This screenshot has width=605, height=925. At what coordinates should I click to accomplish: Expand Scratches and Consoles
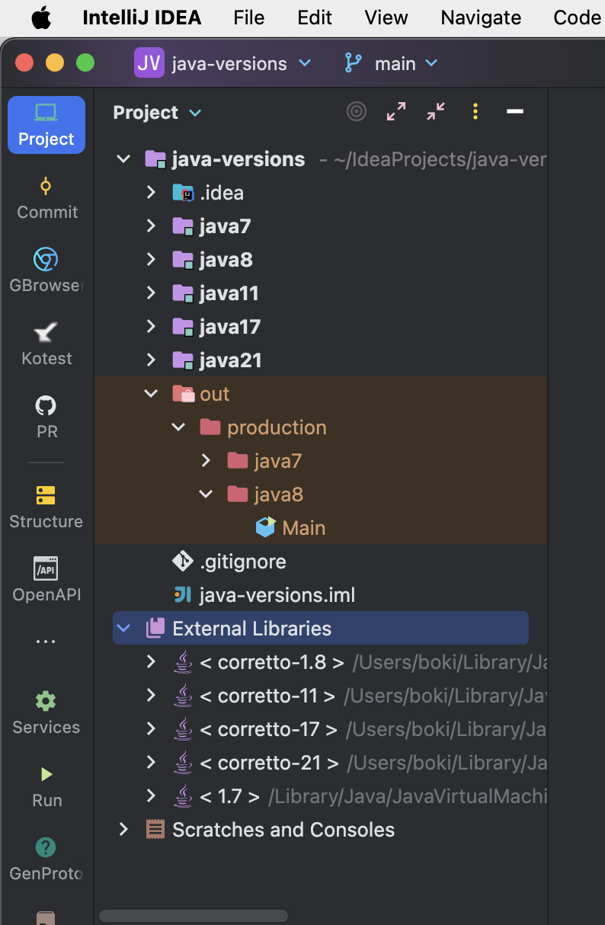[123, 830]
